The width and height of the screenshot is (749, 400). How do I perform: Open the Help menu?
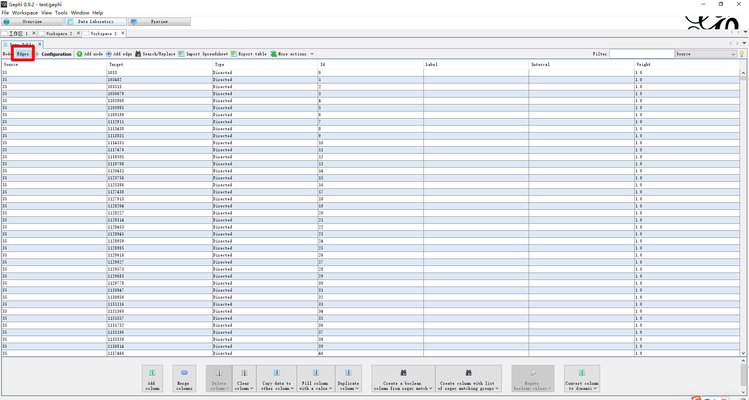pos(97,13)
